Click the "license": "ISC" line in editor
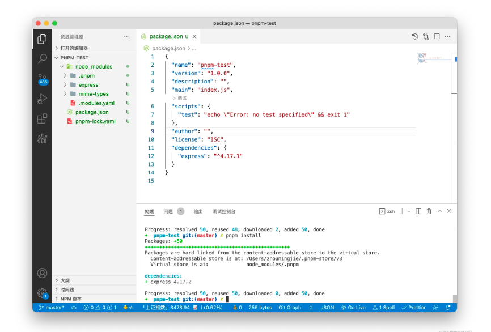This screenshot has height=332, width=491. pos(198,139)
